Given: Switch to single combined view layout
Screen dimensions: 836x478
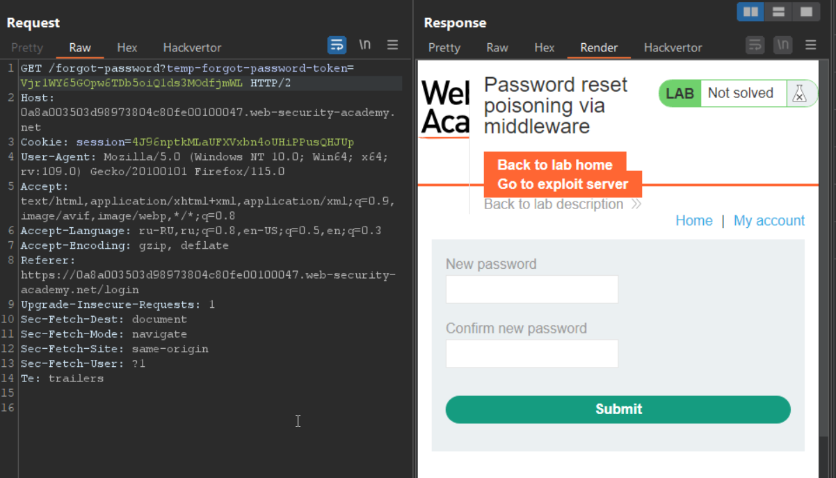Looking at the screenshot, I should coord(806,11).
